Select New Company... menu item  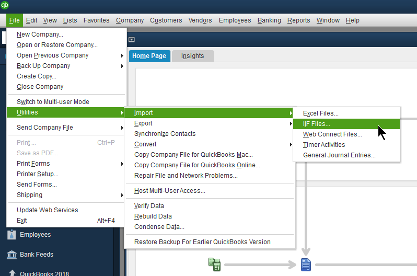66,34
